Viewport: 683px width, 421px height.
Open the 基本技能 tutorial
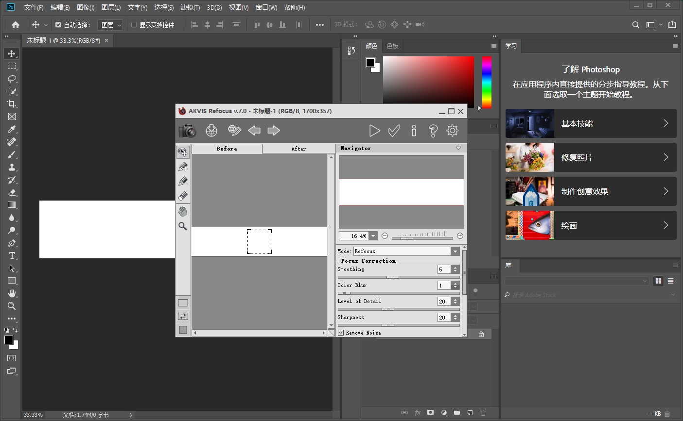point(591,123)
